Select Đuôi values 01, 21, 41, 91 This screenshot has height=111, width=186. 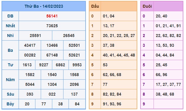(168, 26)
